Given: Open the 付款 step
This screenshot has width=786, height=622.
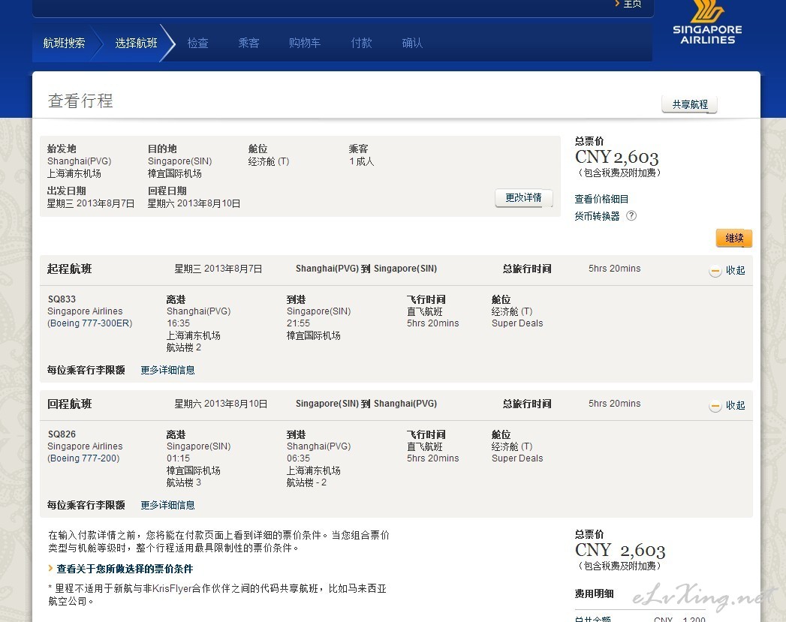Looking at the screenshot, I should (361, 43).
